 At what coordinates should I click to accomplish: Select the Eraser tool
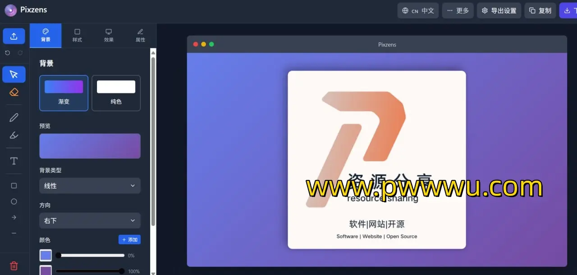click(x=14, y=92)
